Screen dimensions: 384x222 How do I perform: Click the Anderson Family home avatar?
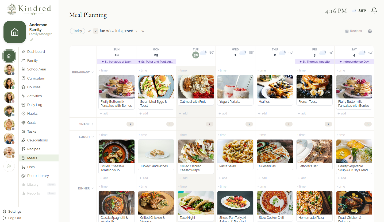click(x=15, y=32)
